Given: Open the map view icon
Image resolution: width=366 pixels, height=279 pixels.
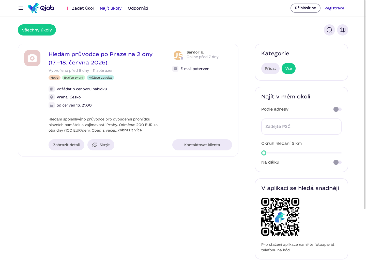Looking at the screenshot, I should click(x=343, y=30).
